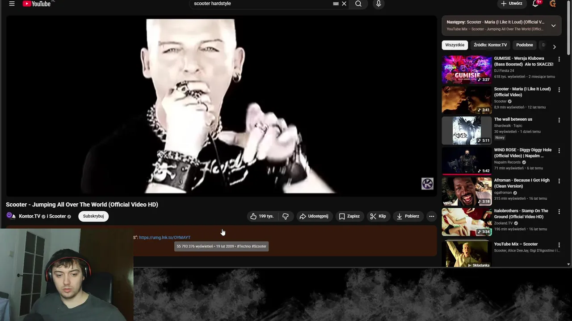Screen dimensions: 572x321
Task: Open DJ Fiesta 24 channel name
Action: [x=504, y=70]
